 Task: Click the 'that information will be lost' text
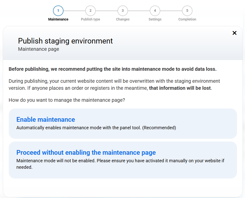[x=180, y=88]
